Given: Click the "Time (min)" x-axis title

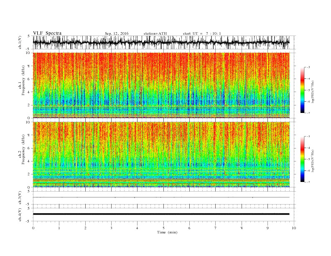Looking at the screenshot, I should point(167,232).
